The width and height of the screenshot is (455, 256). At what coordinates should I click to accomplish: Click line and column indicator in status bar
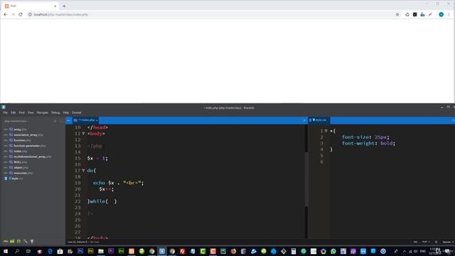77,242
